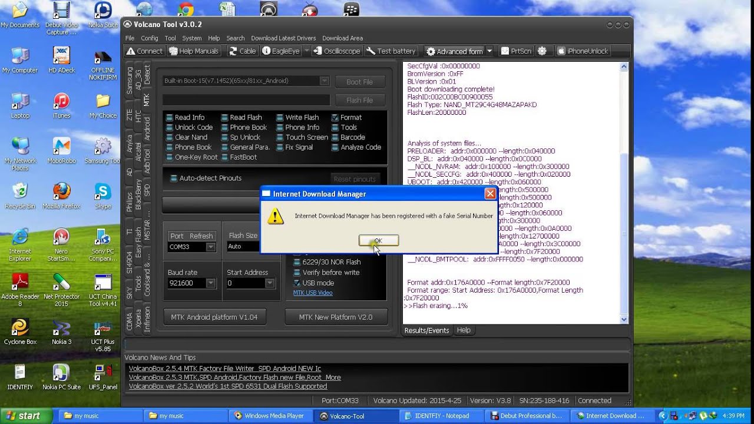Click Test battery in toolbar
Viewport: 754px width, 424px height.
click(x=391, y=51)
